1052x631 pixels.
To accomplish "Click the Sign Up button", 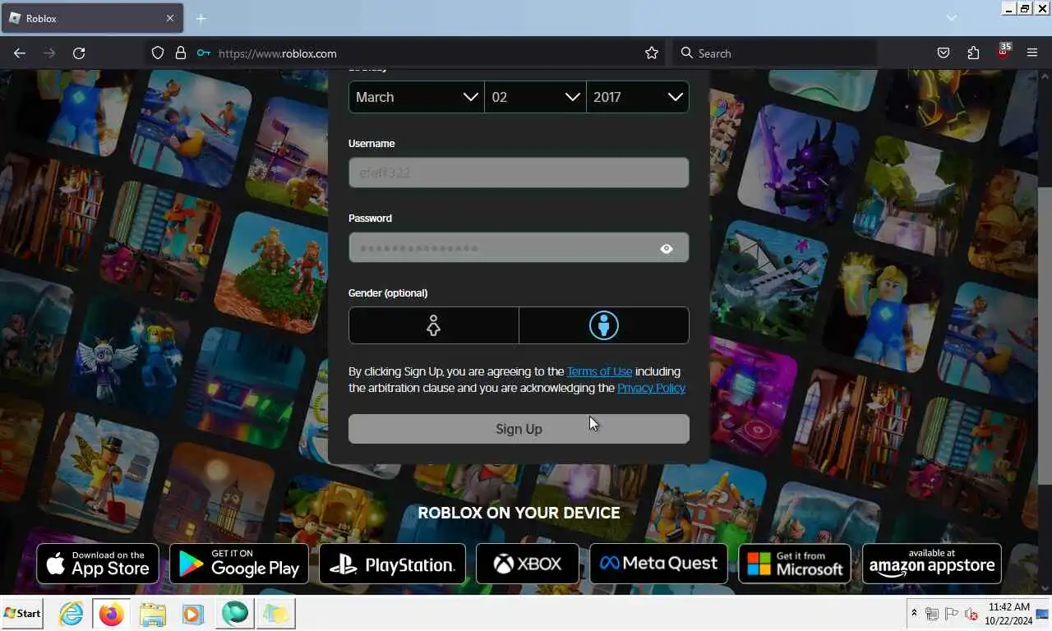I will point(519,429).
